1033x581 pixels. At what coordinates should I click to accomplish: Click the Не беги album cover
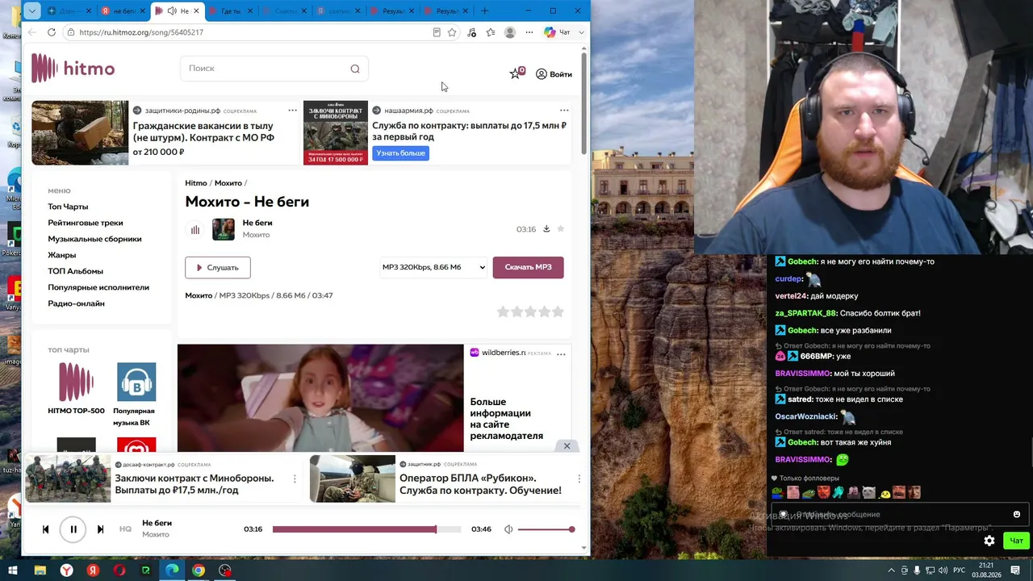point(224,229)
